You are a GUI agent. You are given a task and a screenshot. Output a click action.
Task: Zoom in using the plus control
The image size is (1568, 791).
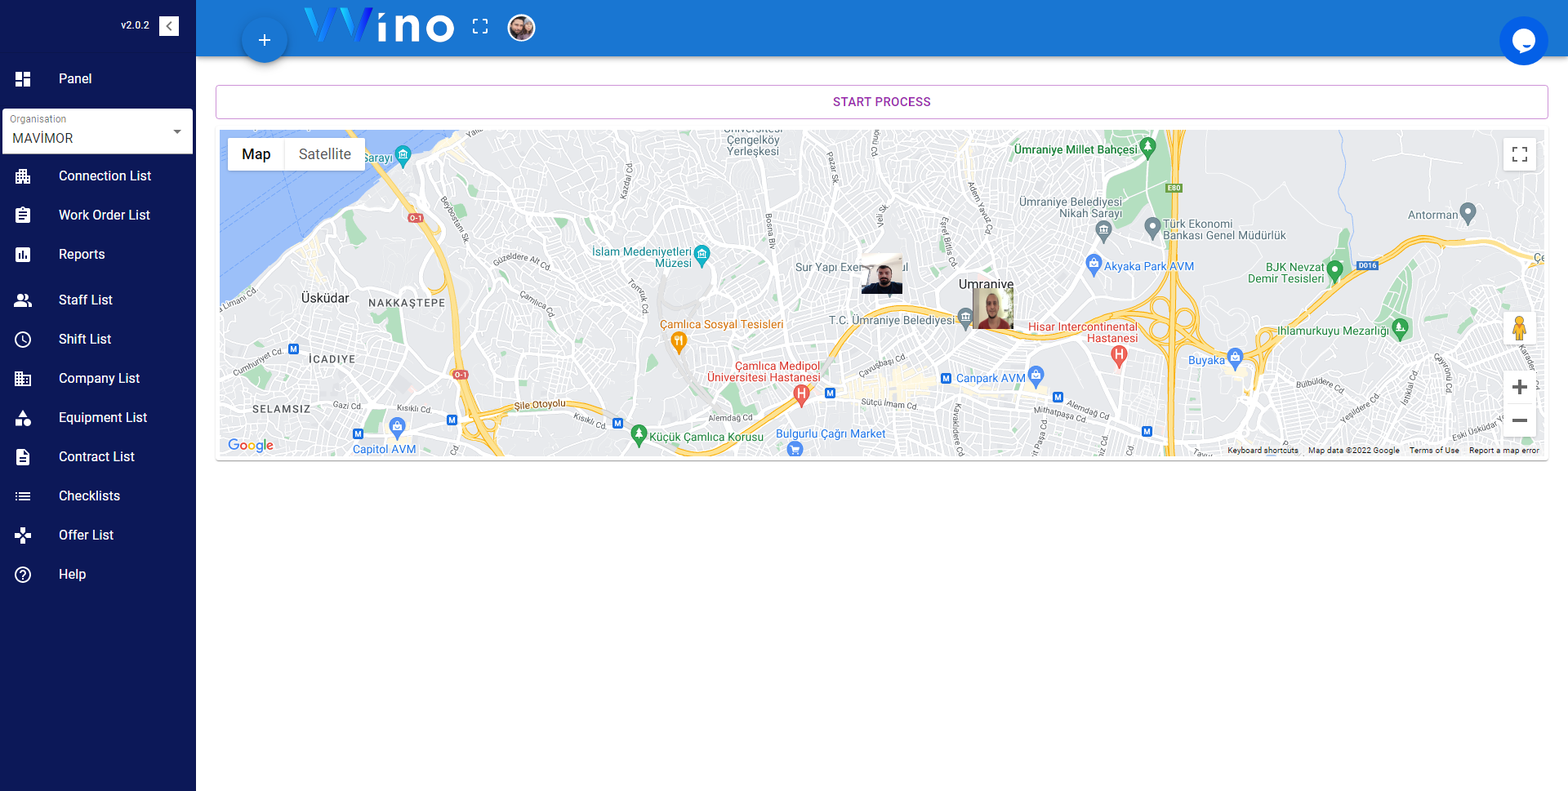pyautogui.click(x=1520, y=387)
